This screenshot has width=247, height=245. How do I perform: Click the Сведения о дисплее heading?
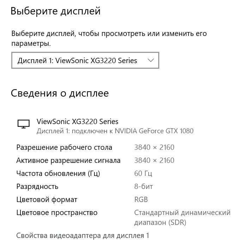[60, 93]
